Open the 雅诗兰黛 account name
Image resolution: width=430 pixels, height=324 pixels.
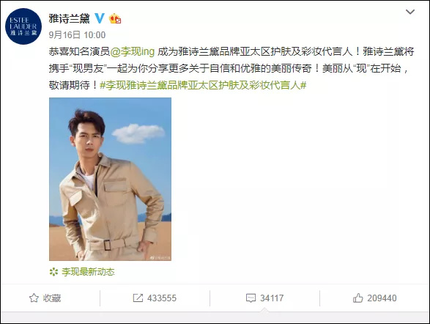click(69, 18)
